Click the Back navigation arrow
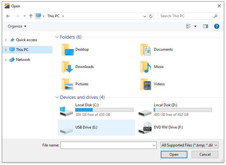 pos(8,16)
